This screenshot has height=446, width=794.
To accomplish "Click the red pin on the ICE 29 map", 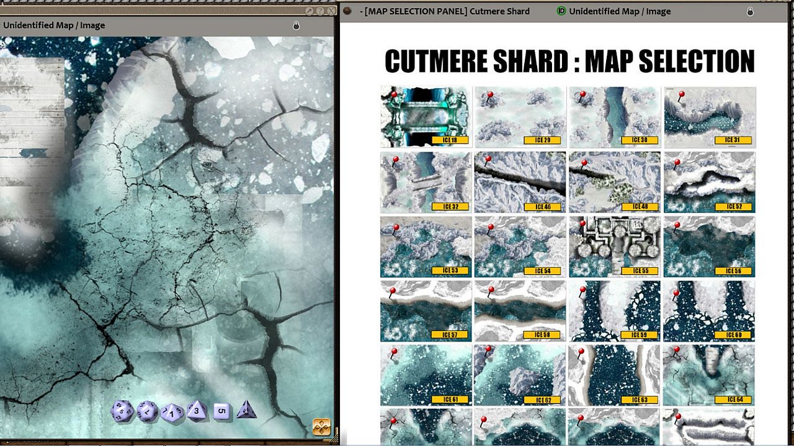I will pyautogui.click(x=489, y=96).
